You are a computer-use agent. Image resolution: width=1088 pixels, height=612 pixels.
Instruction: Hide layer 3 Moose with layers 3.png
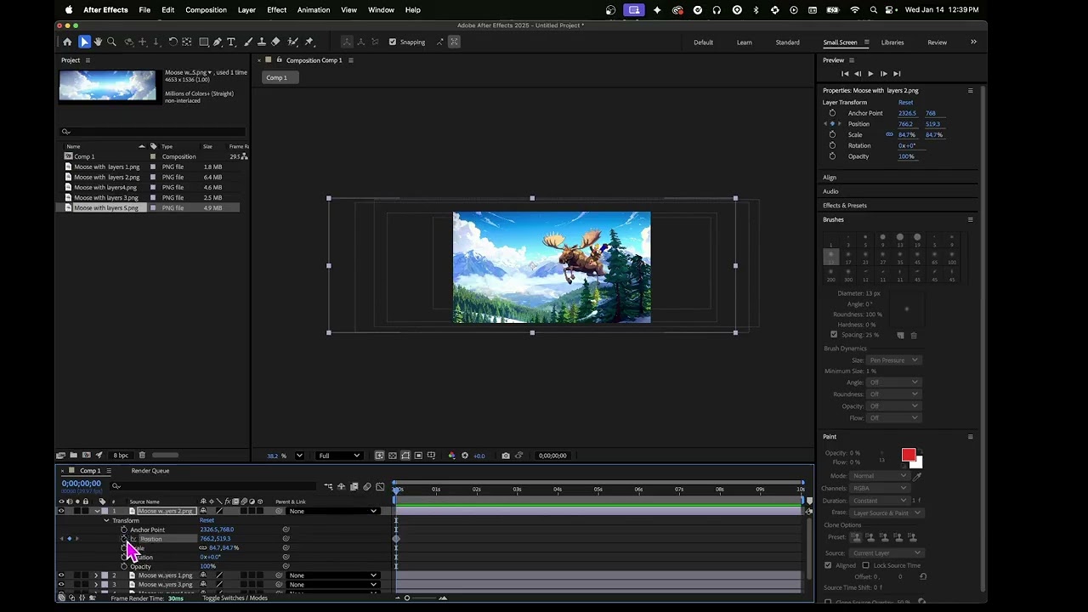tap(61, 585)
